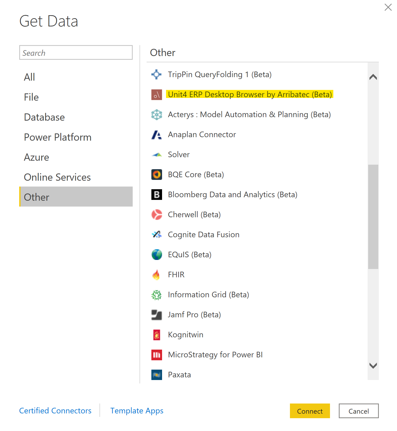Viewport: 397px width, 431px height.
Task: Click the Bloomberg B icon
Action: pos(156,195)
